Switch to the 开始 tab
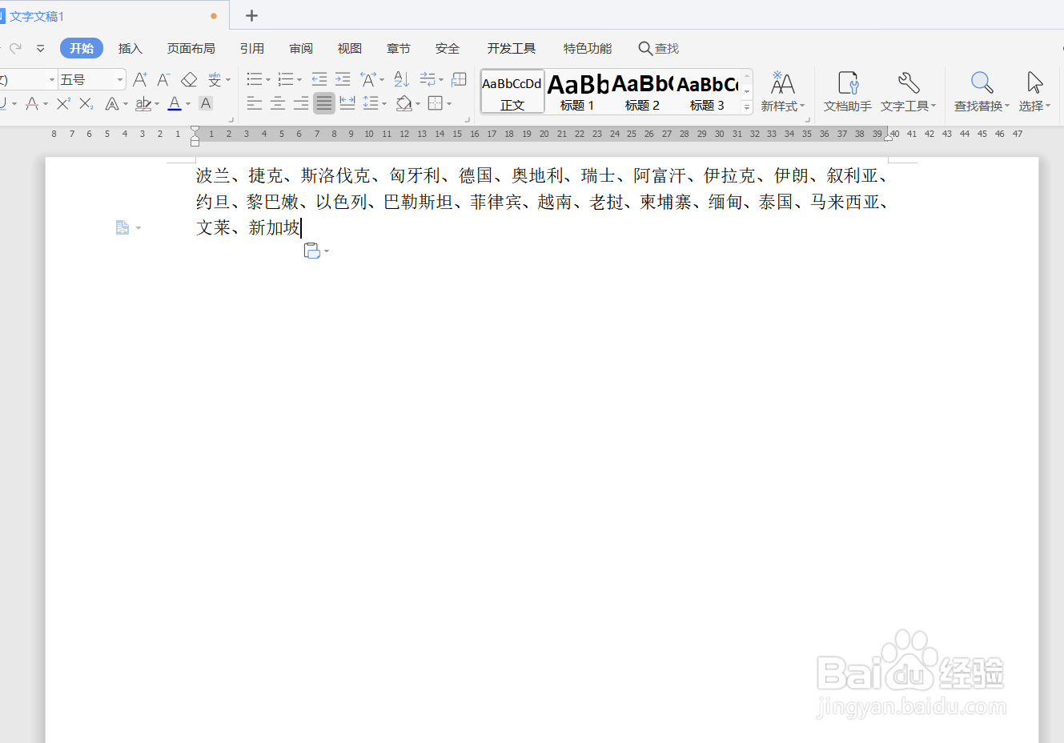 click(x=82, y=48)
